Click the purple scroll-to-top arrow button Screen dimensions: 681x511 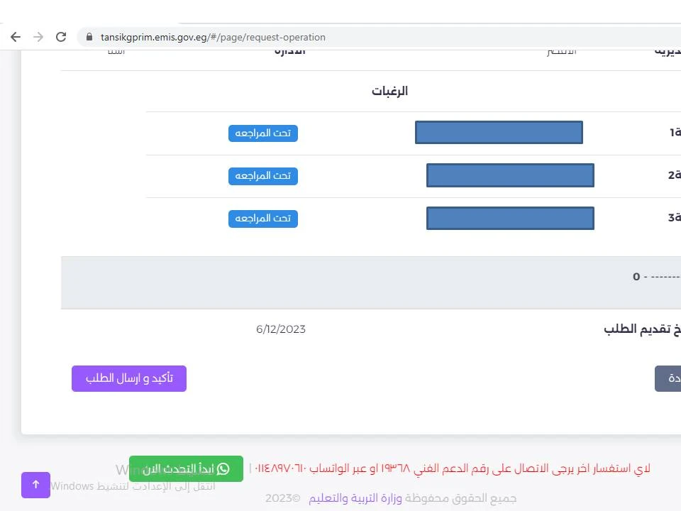click(x=35, y=485)
